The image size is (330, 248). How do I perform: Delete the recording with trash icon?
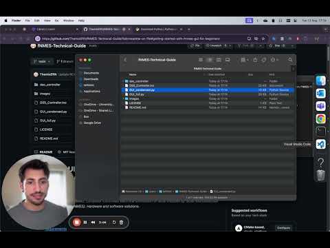[x=122, y=223]
